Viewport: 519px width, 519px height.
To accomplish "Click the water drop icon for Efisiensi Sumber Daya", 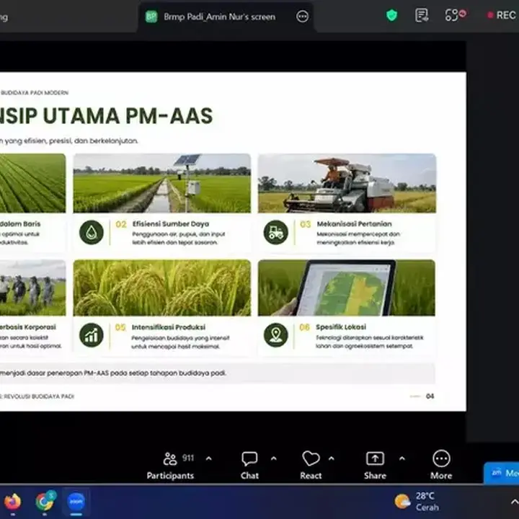I will coord(92,233).
